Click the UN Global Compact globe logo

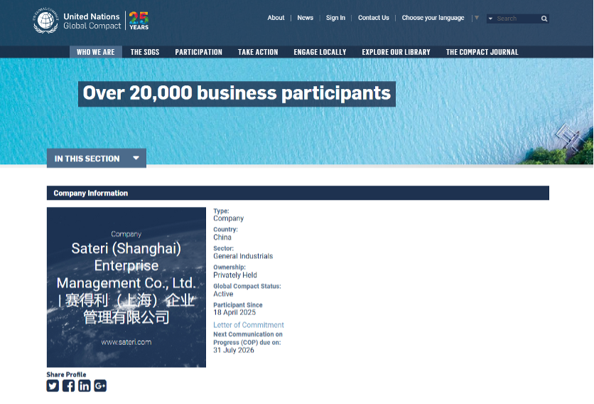click(x=45, y=21)
